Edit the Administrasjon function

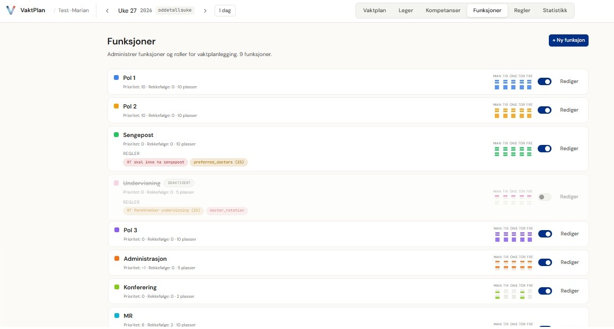pyautogui.click(x=569, y=262)
